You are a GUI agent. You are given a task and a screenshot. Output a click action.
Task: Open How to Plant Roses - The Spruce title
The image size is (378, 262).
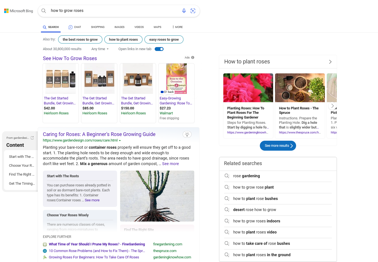coord(299,111)
